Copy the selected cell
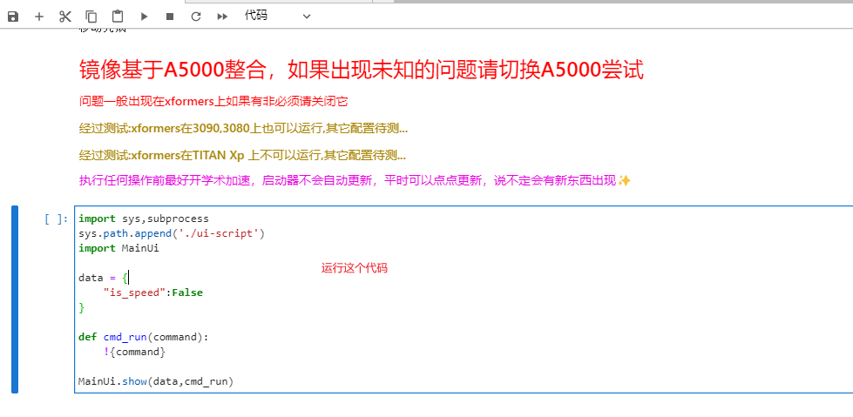 click(x=91, y=16)
